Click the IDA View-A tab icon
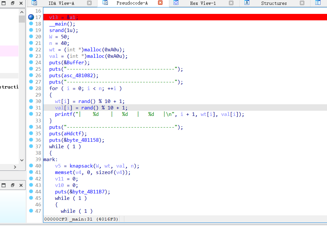 click(34, 3)
